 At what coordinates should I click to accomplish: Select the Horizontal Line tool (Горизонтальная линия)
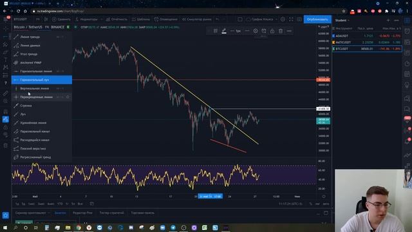pyautogui.click(x=41, y=72)
